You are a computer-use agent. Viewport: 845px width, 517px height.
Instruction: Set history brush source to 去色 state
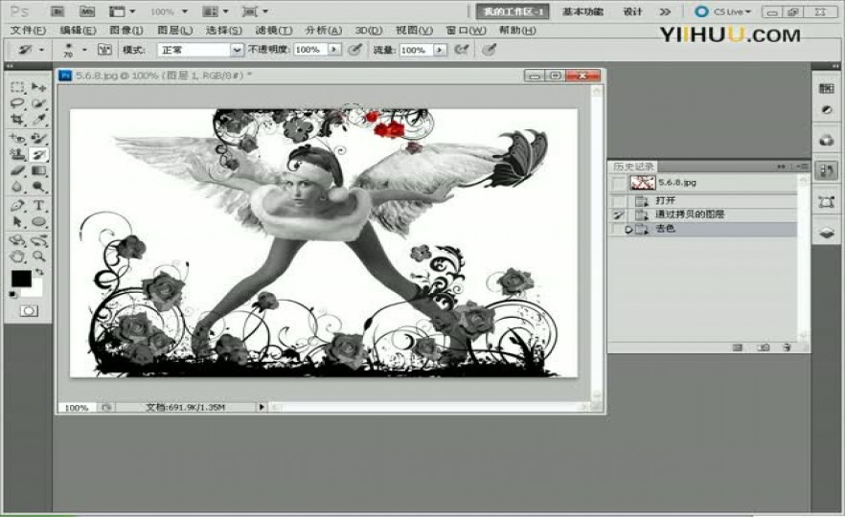pos(618,229)
